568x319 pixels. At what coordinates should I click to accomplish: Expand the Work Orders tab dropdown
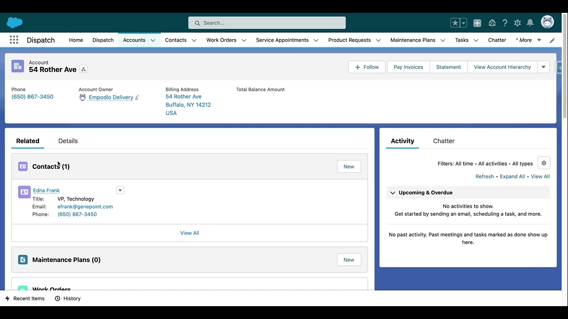[x=244, y=40]
